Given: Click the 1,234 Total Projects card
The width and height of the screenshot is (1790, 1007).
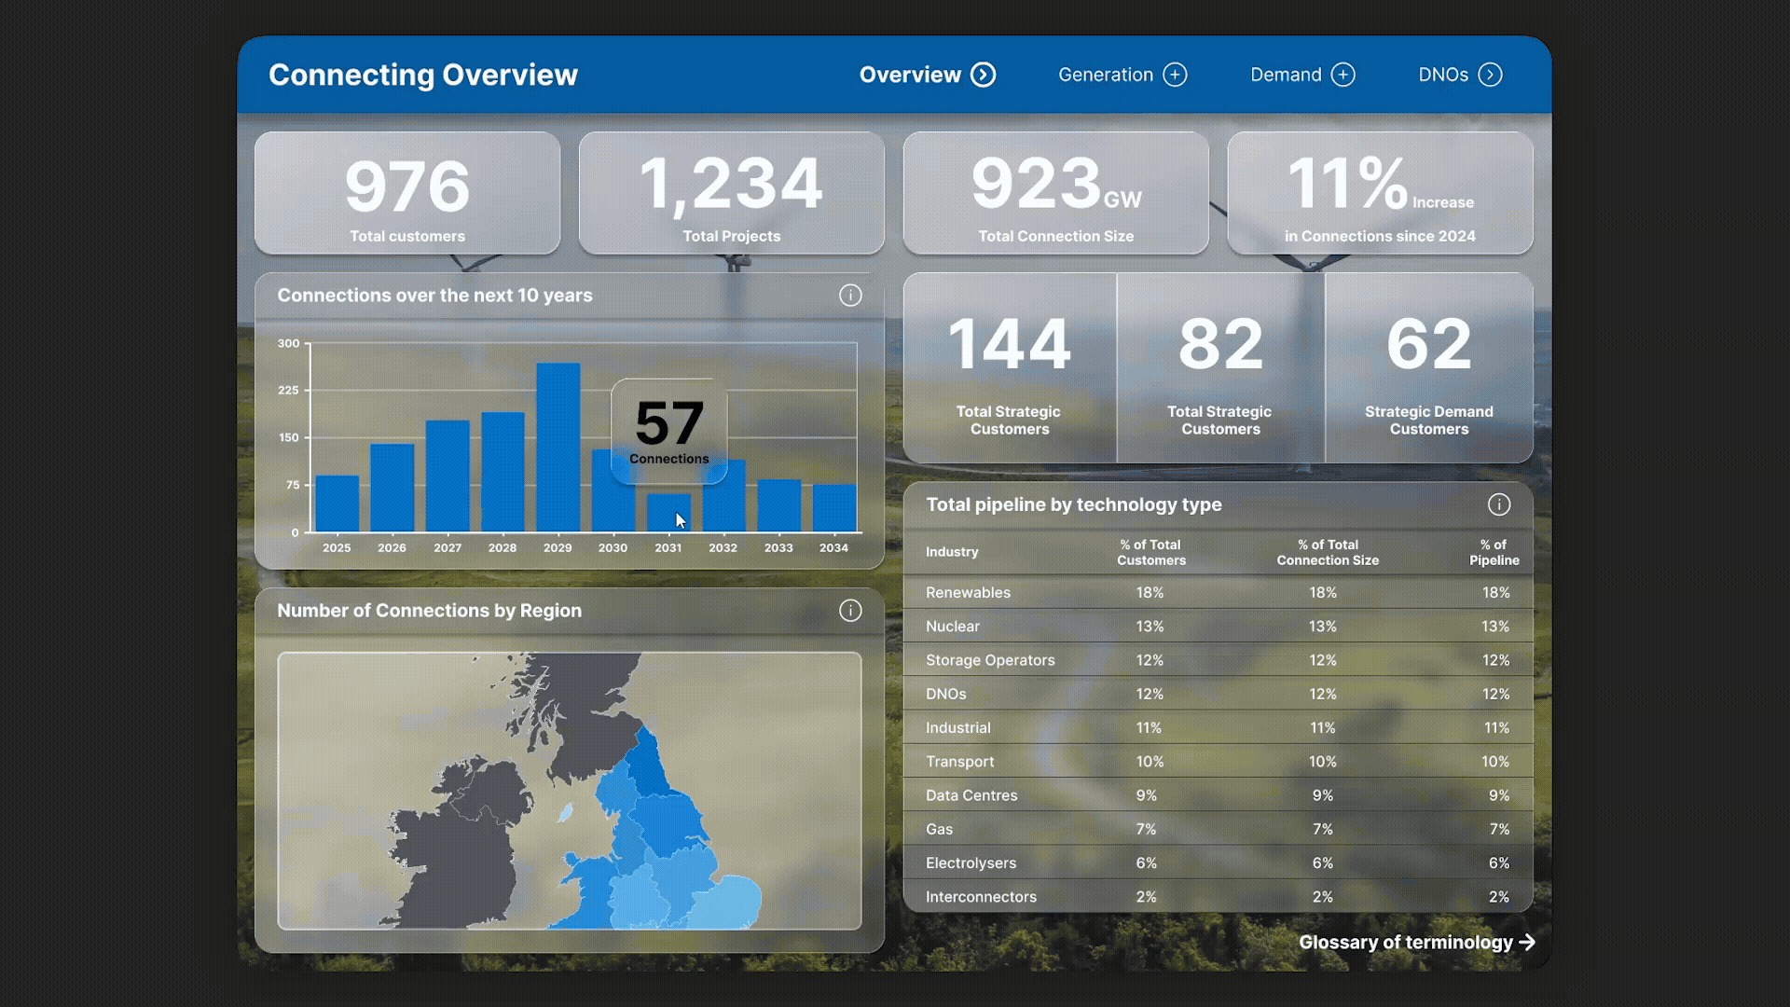Looking at the screenshot, I should [x=732, y=193].
